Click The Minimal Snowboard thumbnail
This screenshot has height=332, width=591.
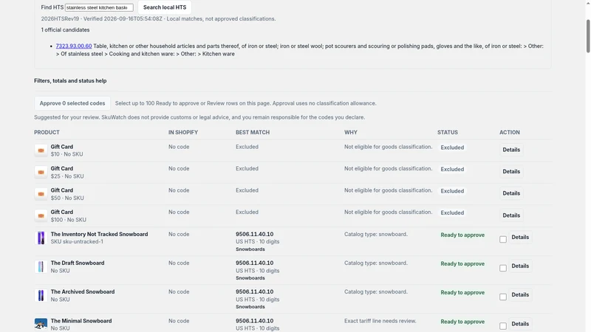tap(41, 324)
